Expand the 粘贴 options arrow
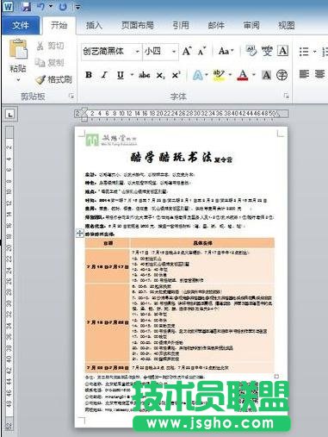Viewport: 328px width, 437px height. 18,80
